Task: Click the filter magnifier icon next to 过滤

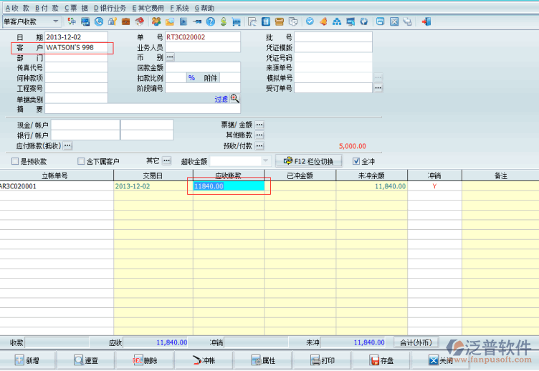Action: pyautogui.click(x=234, y=99)
